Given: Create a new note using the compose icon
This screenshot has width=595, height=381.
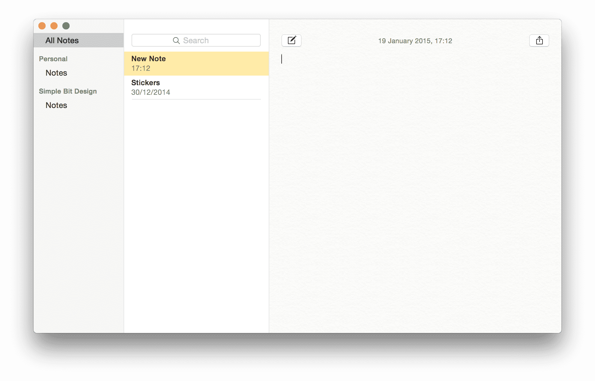Looking at the screenshot, I should tap(291, 40).
